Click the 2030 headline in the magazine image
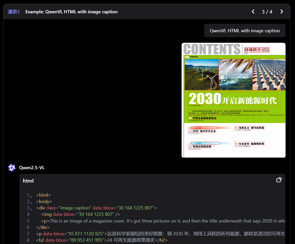Screen dimensions: 295x244 (232, 99)
